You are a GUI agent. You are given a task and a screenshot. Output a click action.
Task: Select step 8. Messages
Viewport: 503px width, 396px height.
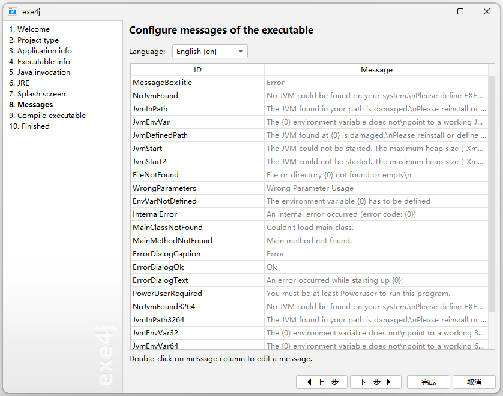[31, 105]
